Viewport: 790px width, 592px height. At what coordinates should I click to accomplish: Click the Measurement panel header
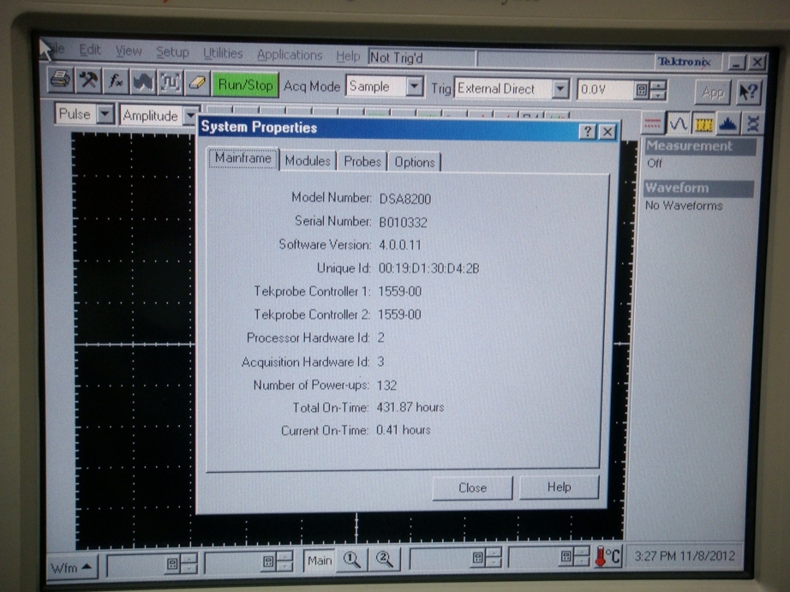pos(701,147)
